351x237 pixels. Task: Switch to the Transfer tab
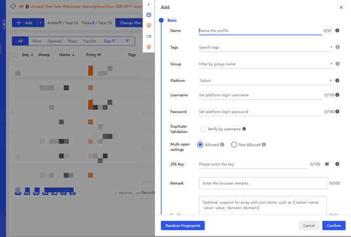[x=90, y=41]
